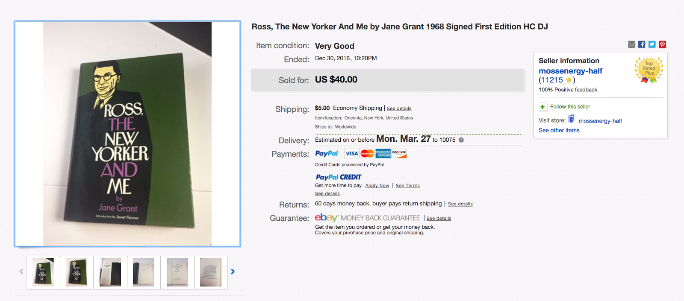Open Money Back Guarantee See details
Image resolution: width=684 pixels, height=301 pixels.
439,219
